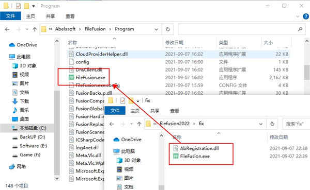Viewport: 310px width, 190px height.
Task: Click filefusion2022 in fix window breadcrumb
Action: (175, 124)
